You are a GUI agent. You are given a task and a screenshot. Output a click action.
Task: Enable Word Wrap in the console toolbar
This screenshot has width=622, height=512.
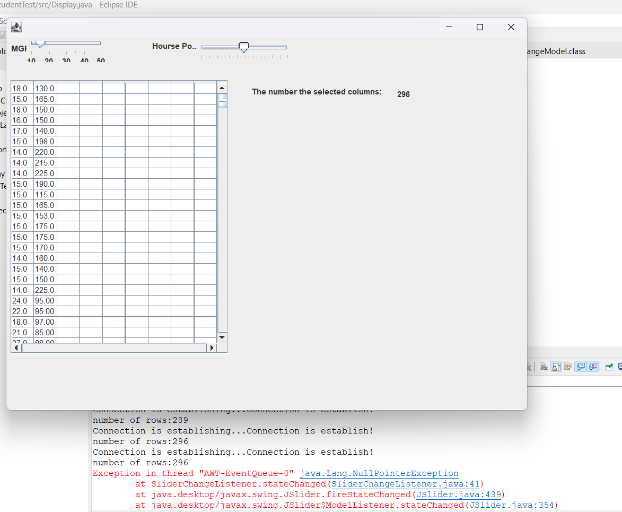568,366
